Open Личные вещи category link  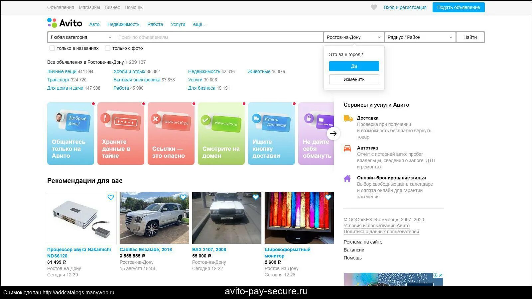point(62,71)
